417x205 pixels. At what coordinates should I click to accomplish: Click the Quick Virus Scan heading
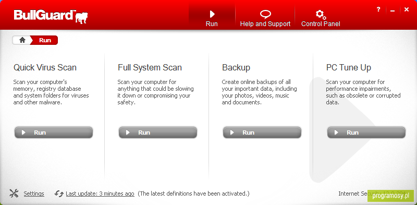tap(45, 68)
